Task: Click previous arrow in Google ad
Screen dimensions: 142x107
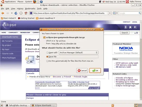Action: (x=36, y=88)
